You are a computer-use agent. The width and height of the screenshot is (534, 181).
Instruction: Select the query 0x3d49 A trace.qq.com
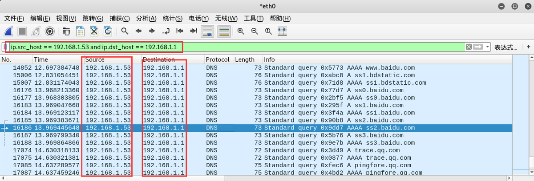click(x=256, y=150)
